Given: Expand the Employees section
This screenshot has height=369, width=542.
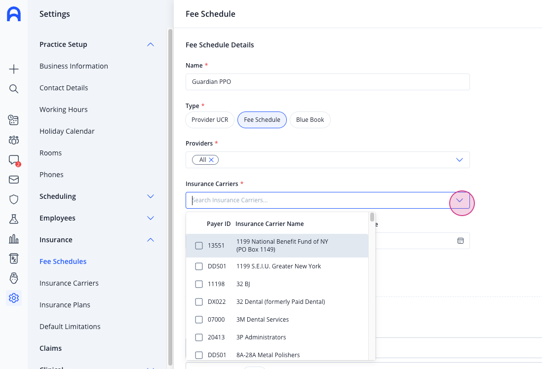Looking at the screenshot, I should pos(151,218).
